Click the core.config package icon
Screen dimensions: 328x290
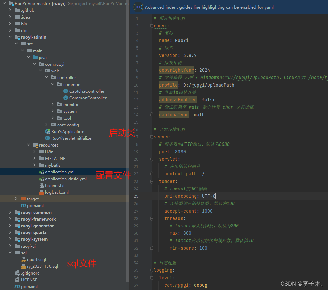tap(54, 125)
